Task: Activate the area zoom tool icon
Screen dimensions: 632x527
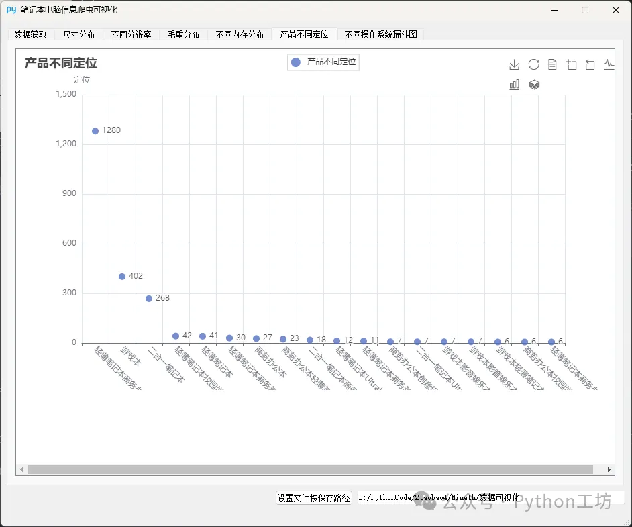Action: (571, 64)
